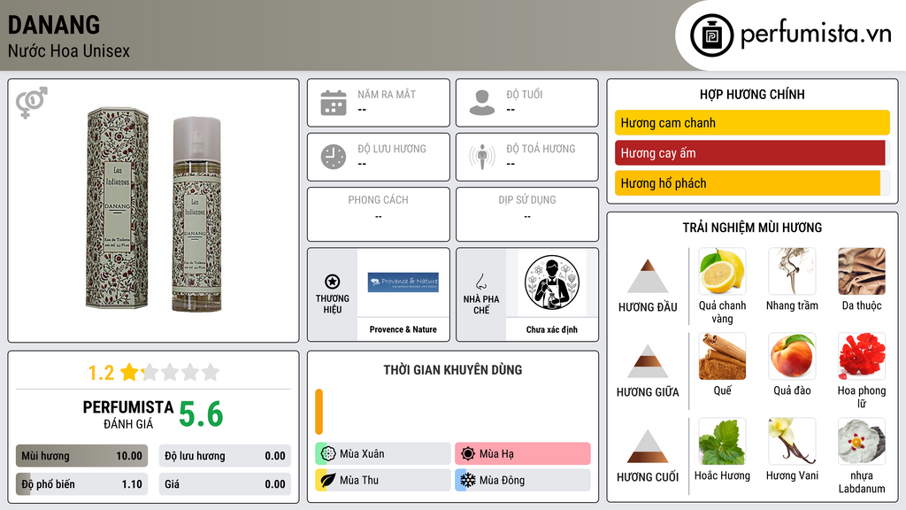
Task: Click the Hương hổ phách accord bar
Action: click(x=747, y=182)
